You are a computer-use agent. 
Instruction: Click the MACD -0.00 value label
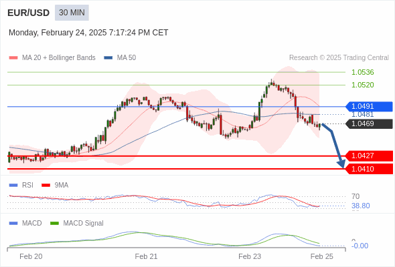(360, 246)
